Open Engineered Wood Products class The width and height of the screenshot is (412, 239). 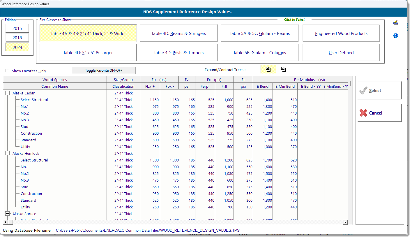(341, 34)
